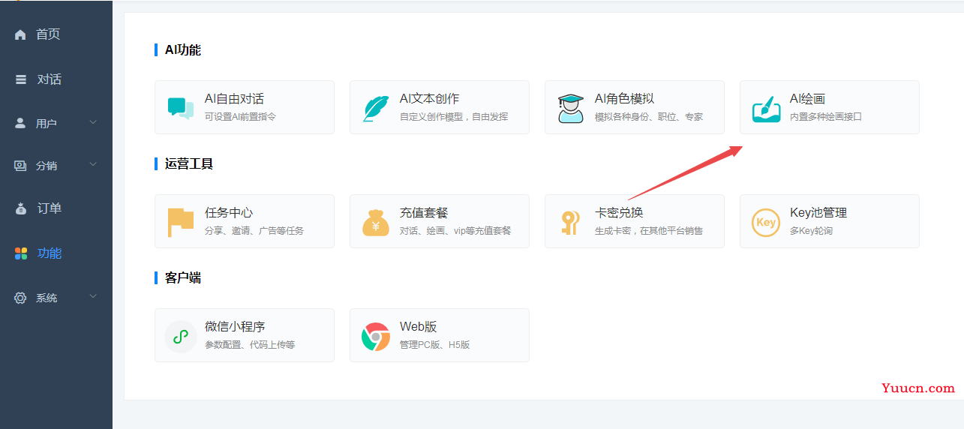Click the chat bubbles icon of AI自由对话
964x429 pixels.
[x=181, y=108]
